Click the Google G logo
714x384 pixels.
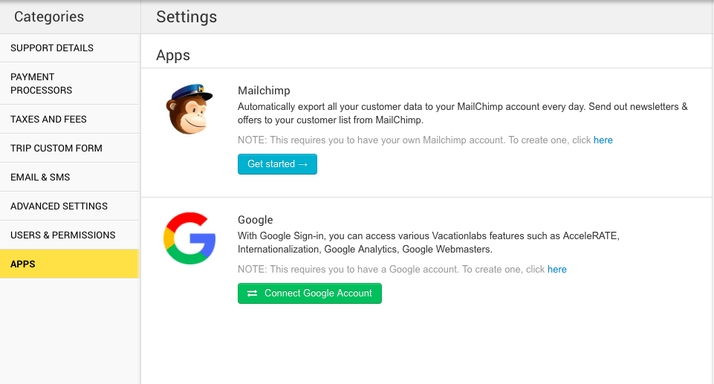pyautogui.click(x=189, y=238)
